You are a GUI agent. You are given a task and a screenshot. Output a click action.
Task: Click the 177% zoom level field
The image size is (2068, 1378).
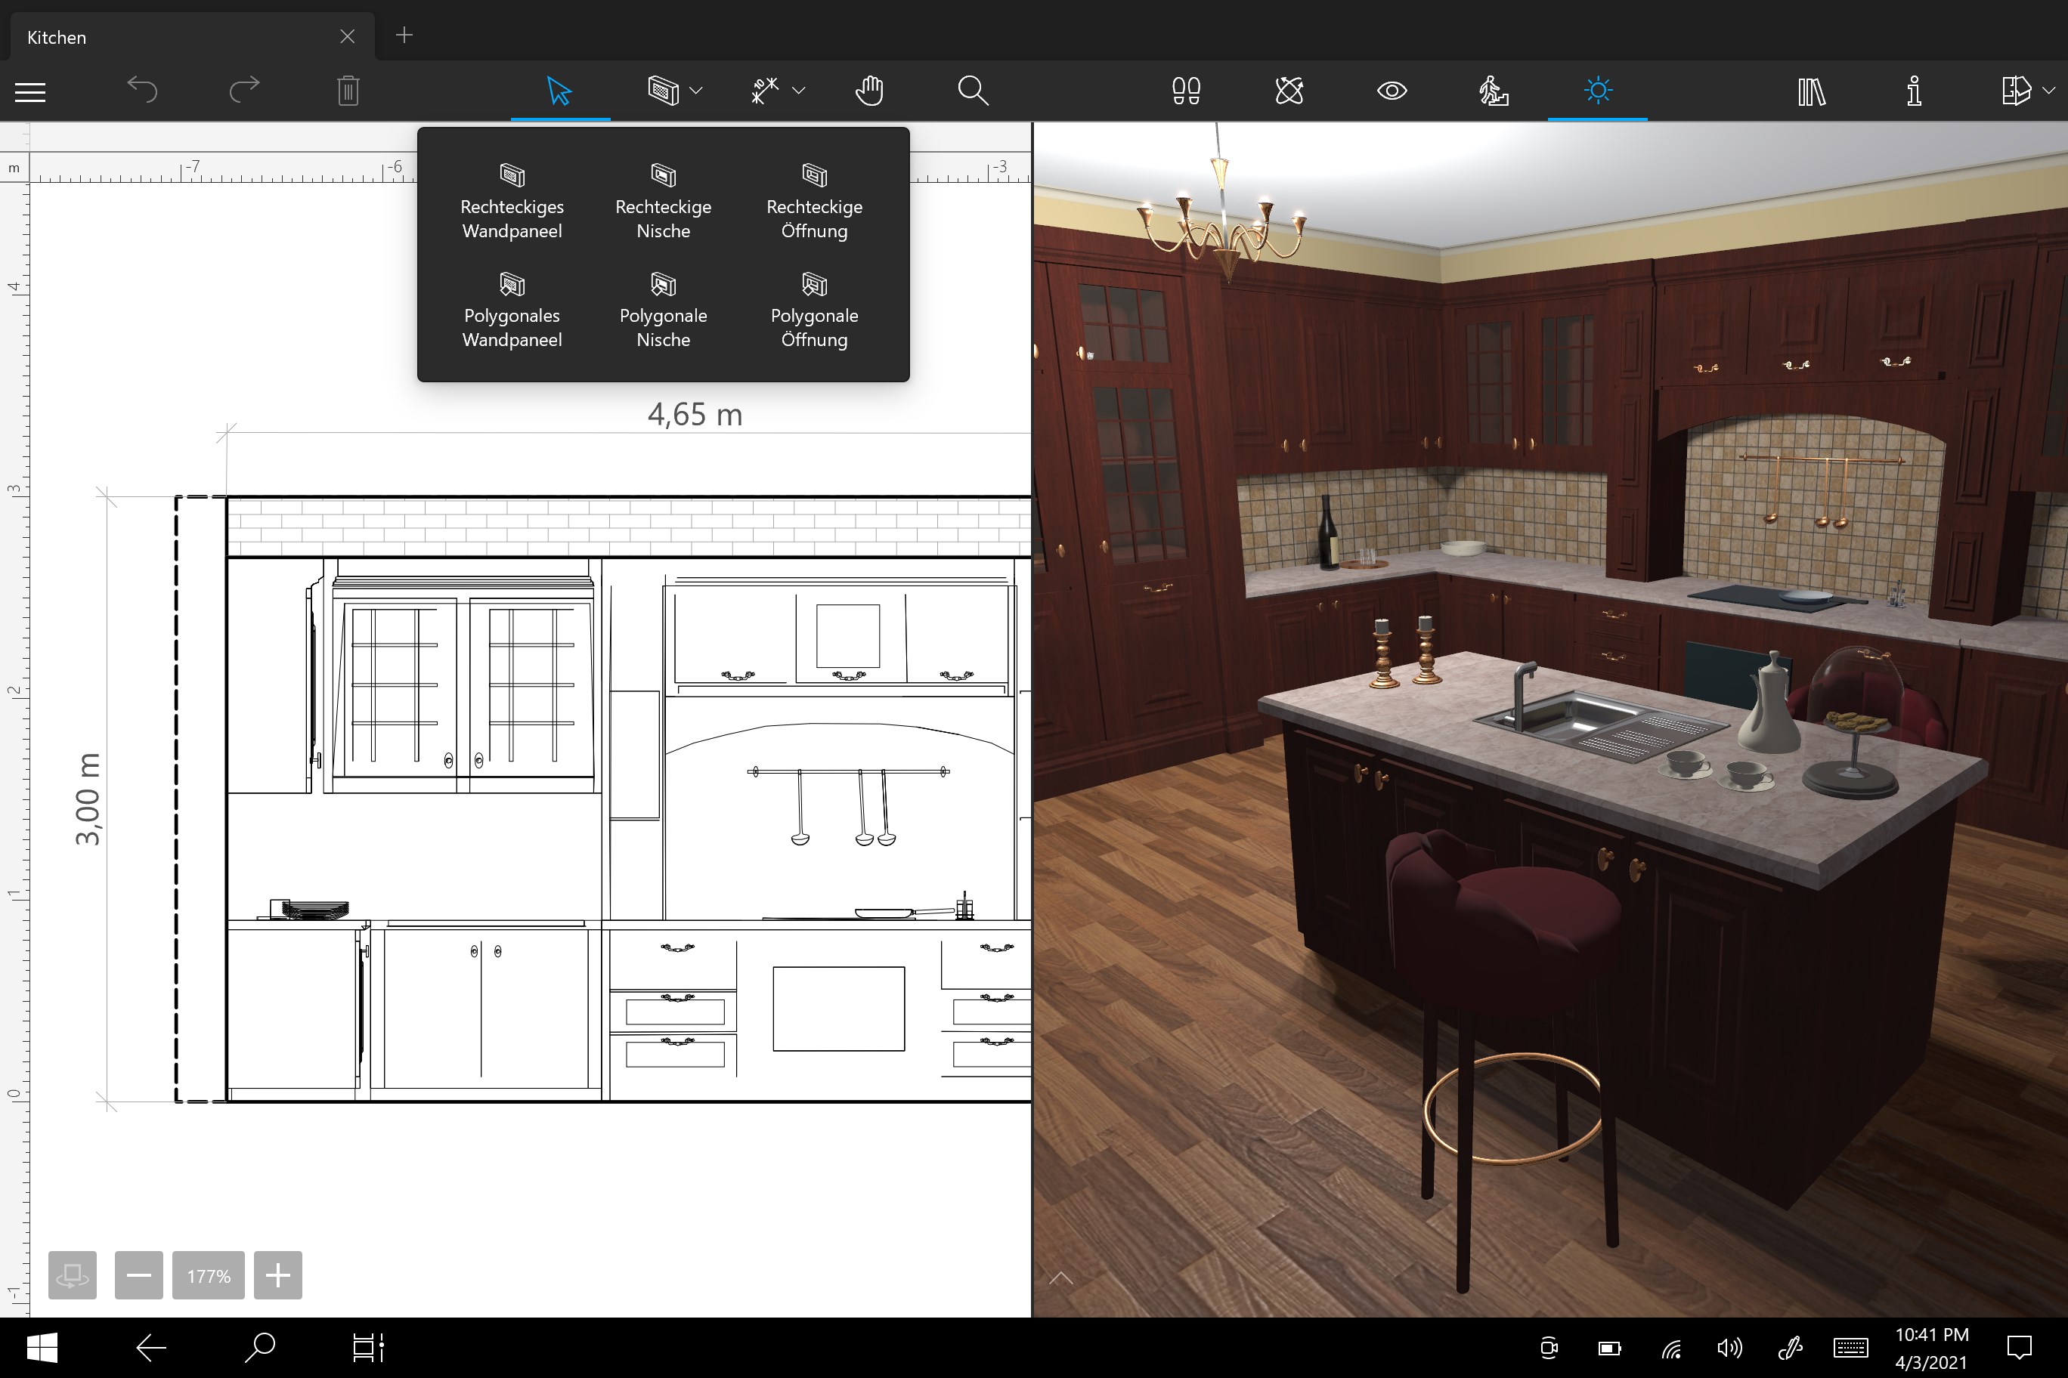(209, 1275)
